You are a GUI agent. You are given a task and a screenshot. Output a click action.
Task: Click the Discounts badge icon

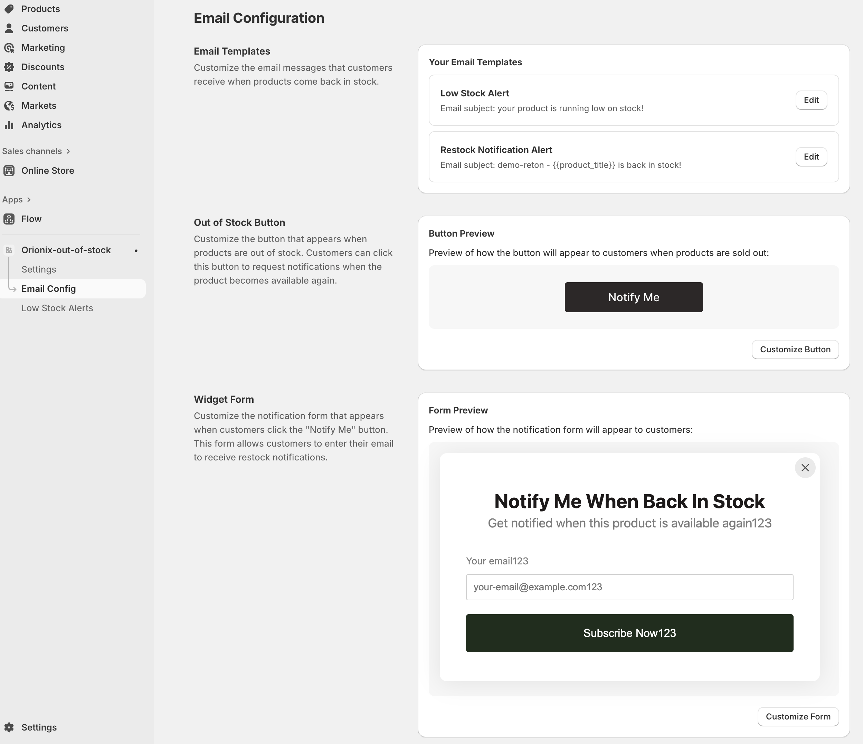9,67
